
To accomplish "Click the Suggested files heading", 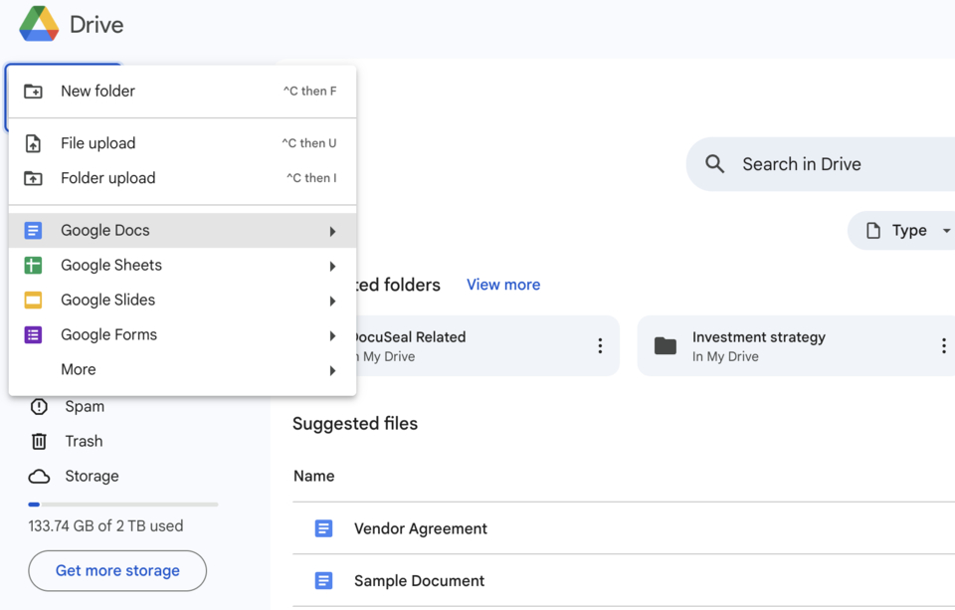I will click(x=355, y=424).
